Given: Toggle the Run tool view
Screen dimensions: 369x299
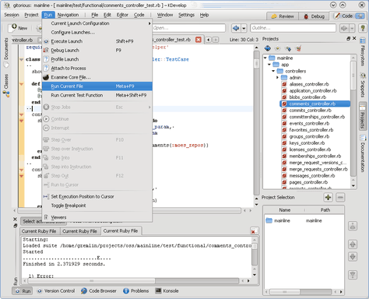Looking at the screenshot, I should (23, 291).
